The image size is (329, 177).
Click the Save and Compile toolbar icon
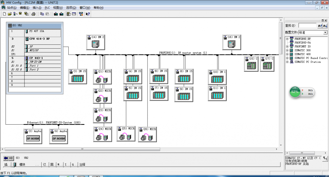(x=26, y=14)
